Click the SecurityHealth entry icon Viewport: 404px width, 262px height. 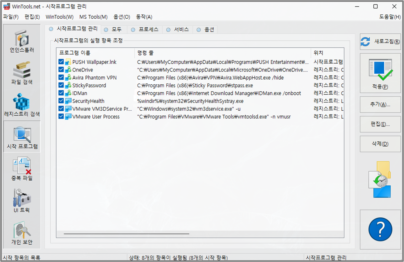click(68, 101)
